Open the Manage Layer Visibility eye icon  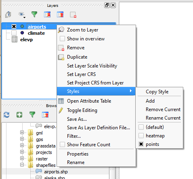click(x=22, y=15)
